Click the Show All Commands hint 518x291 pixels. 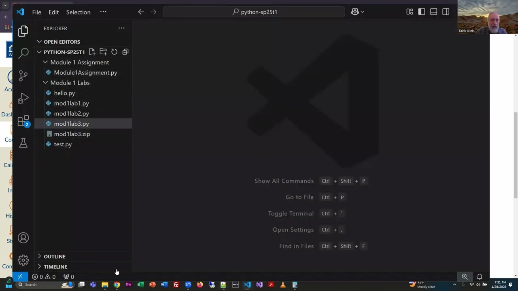point(284,181)
